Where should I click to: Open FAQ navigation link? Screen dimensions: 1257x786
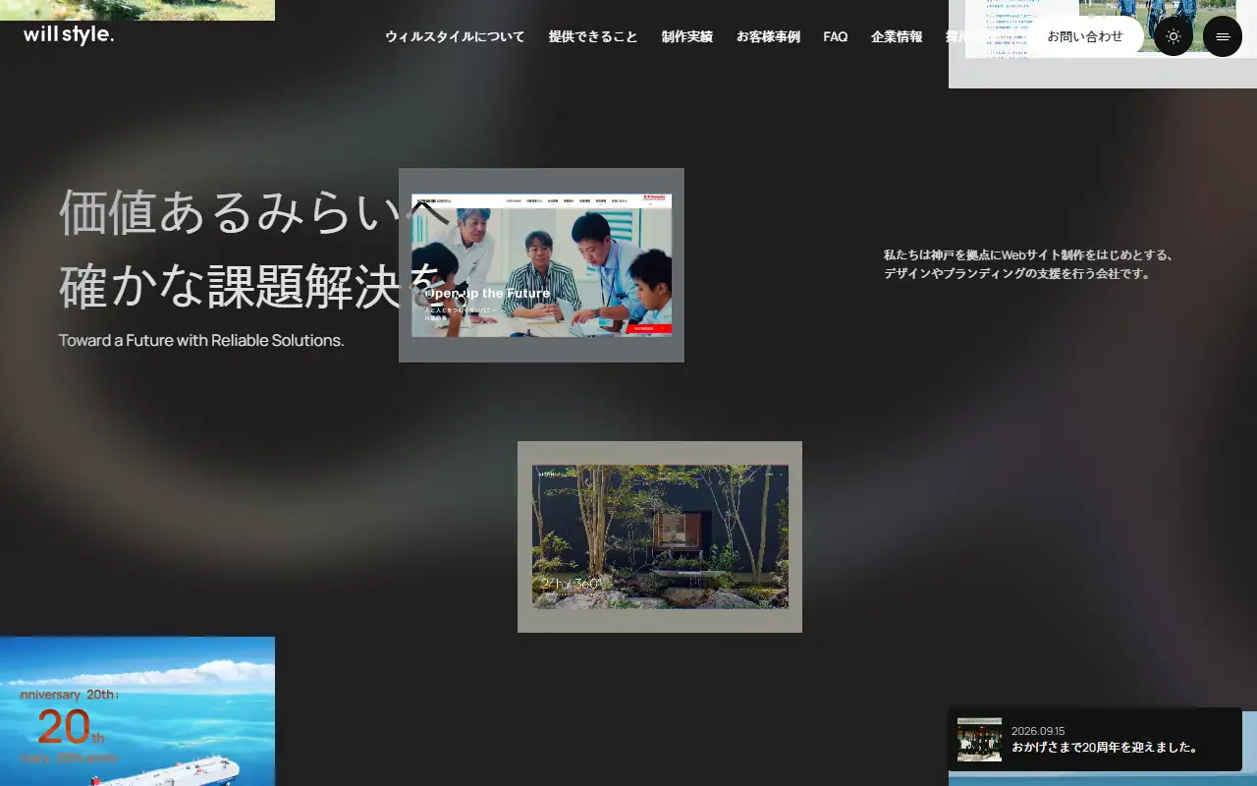[x=836, y=36]
